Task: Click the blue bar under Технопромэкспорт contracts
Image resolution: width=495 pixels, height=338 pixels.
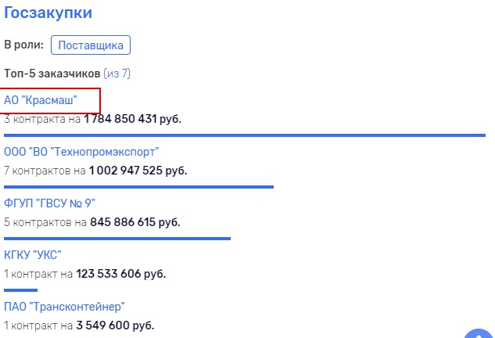Action: pyautogui.click(x=138, y=187)
